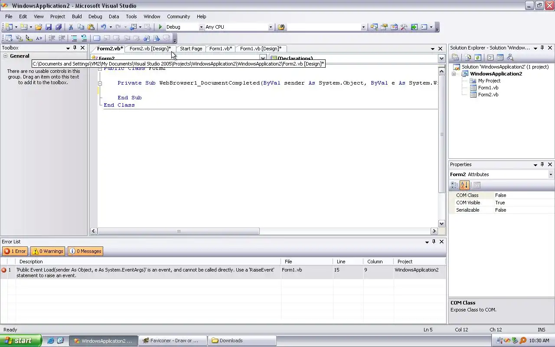Image resolution: width=555 pixels, height=347 pixels.
Task: Click the Find in Files icon
Action: point(281,27)
